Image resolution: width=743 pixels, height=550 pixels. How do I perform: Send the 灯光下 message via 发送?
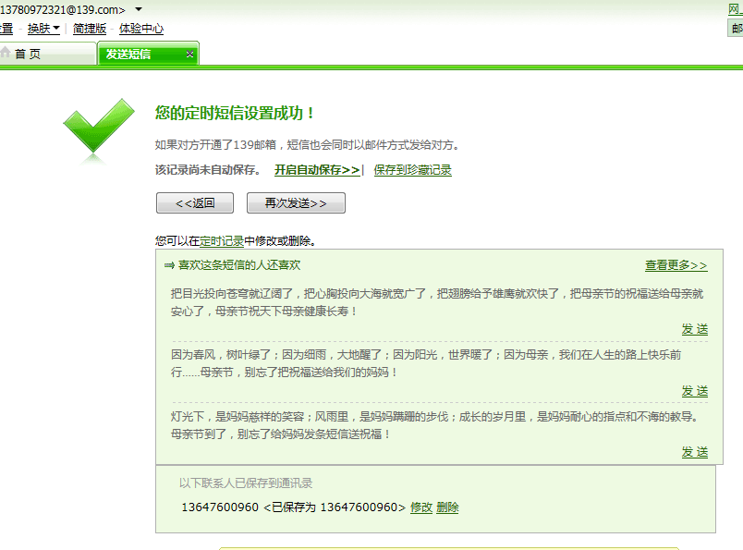[695, 452]
